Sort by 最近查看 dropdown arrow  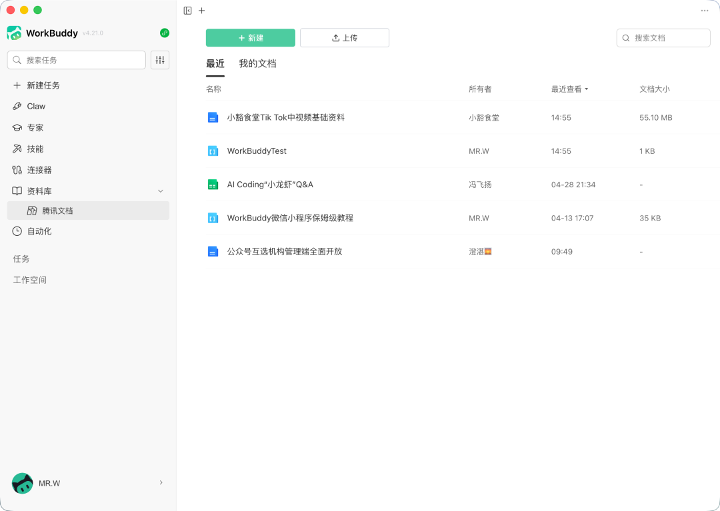point(587,89)
